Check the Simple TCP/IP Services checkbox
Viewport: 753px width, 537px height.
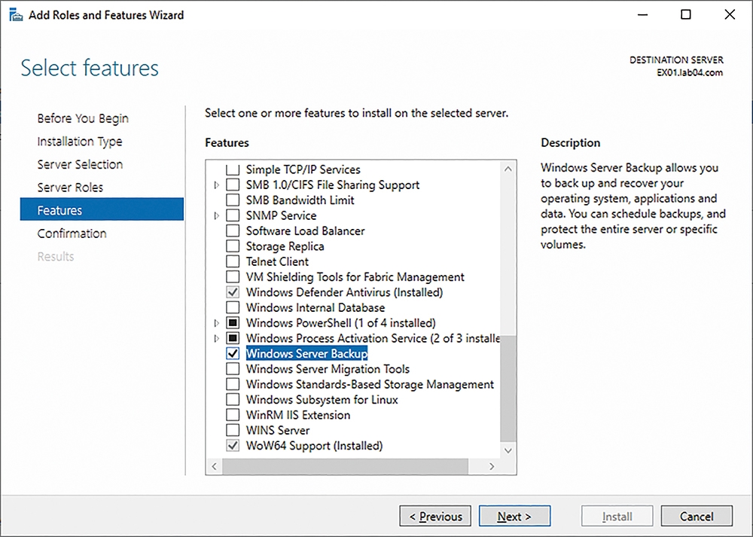[233, 169]
